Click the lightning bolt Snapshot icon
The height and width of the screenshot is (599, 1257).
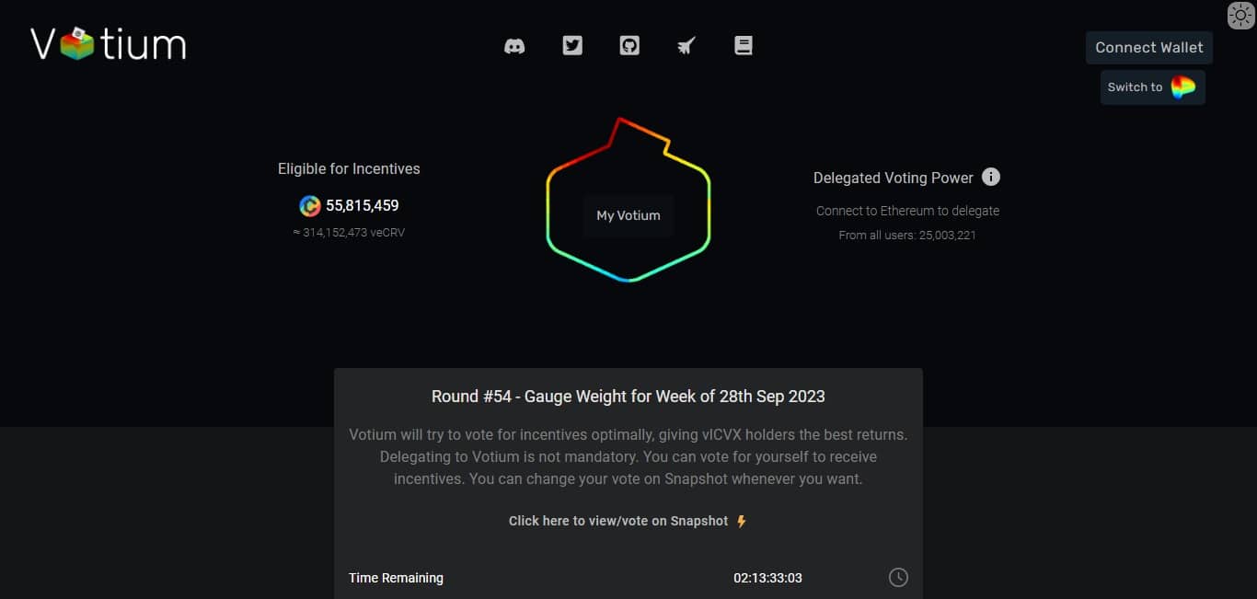point(742,522)
